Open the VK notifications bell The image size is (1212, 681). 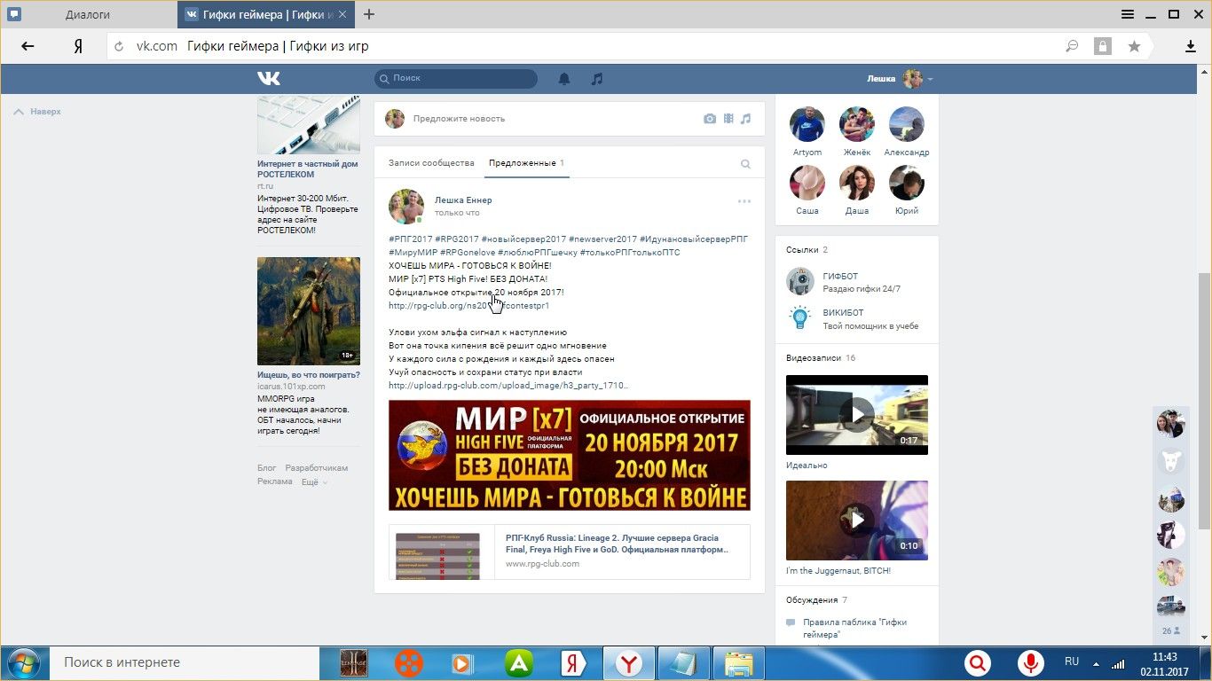pos(564,79)
